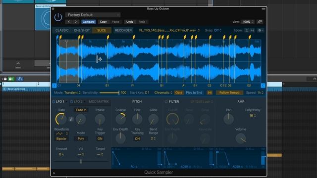Switch to RECORDER mode tab
317x178 pixels.
[123, 30]
